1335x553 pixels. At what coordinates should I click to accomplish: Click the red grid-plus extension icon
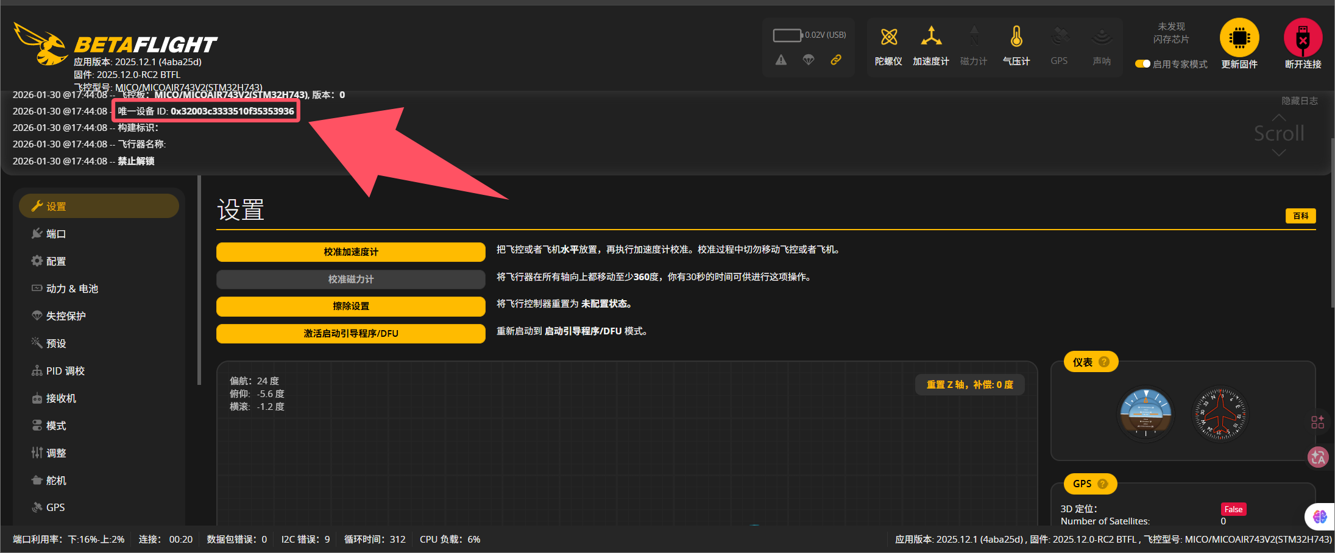pyautogui.click(x=1317, y=422)
